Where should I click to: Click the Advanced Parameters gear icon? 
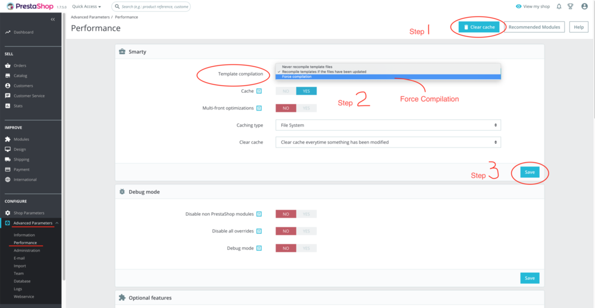pyautogui.click(x=8, y=223)
